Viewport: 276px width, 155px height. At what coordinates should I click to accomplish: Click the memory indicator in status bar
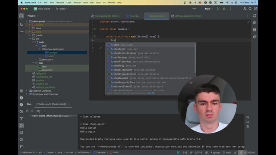(247, 152)
